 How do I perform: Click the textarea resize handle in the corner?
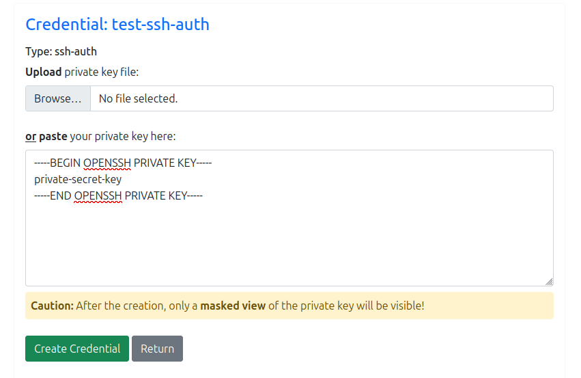pyautogui.click(x=549, y=281)
